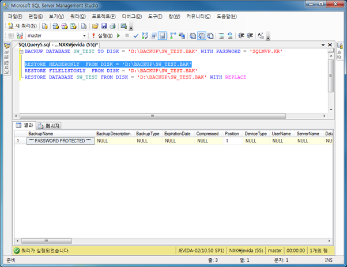Expand the SQL editor toolbar overflow options

point(268,37)
